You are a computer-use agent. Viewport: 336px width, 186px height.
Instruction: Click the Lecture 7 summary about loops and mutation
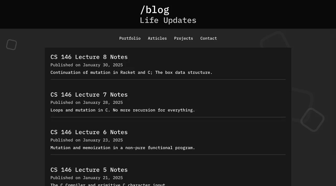click(x=123, y=110)
